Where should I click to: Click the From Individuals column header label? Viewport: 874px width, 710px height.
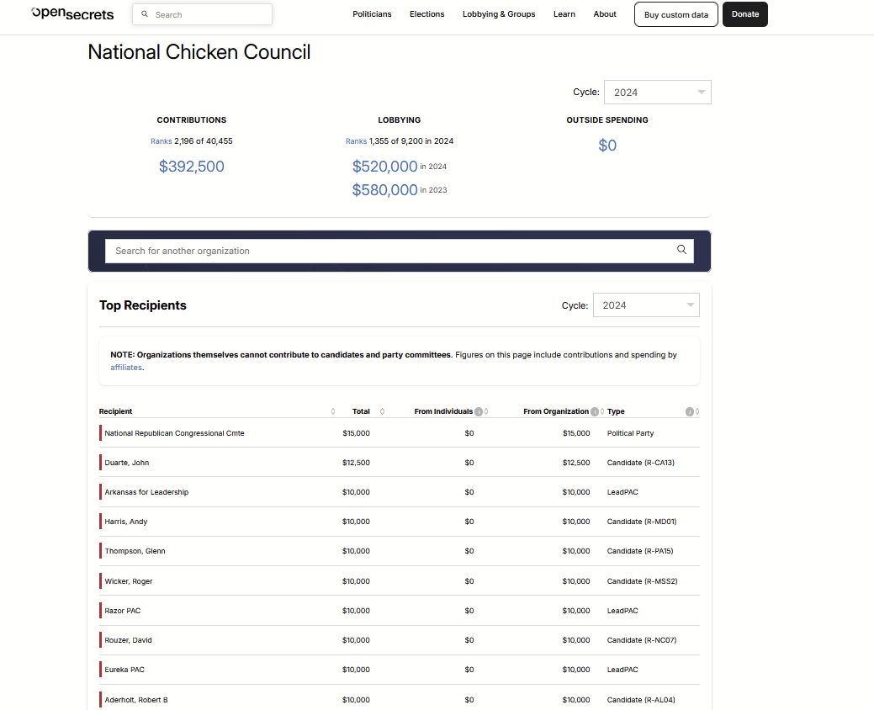(x=443, y=411)
